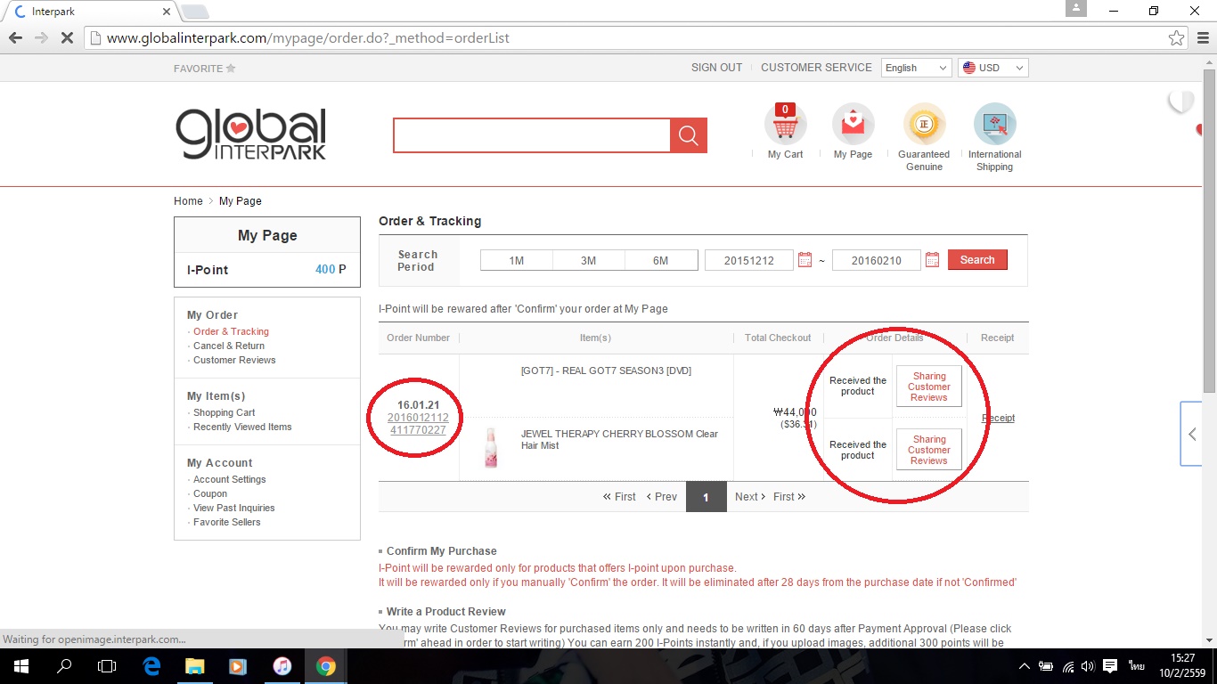Open the My Cart icon
The width and height of the screenshot is (1217, 684).
(x=785, y=125)
